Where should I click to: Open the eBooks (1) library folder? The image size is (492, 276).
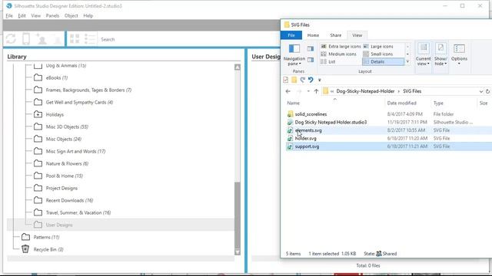56,77
